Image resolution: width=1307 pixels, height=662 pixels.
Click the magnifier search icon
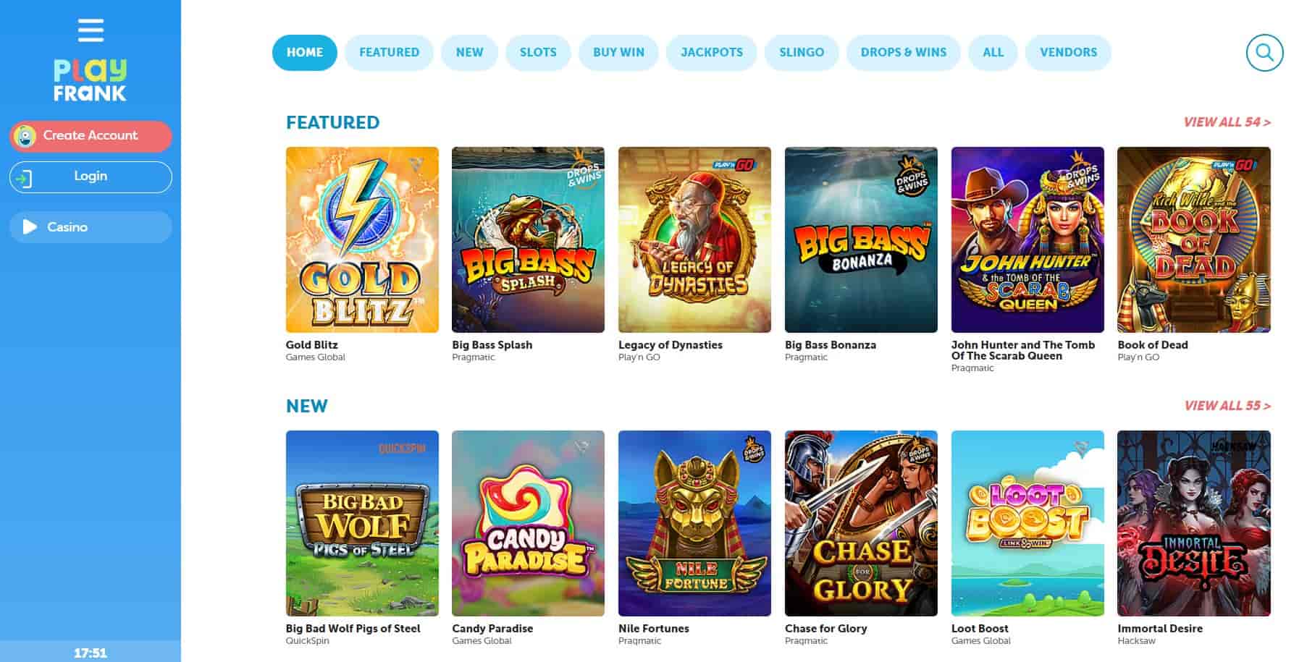(x=1264, y=53)
